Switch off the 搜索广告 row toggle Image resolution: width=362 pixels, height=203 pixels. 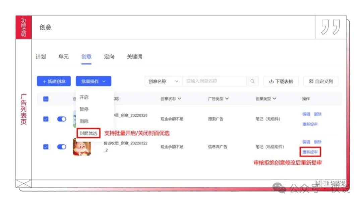(62, 119)
